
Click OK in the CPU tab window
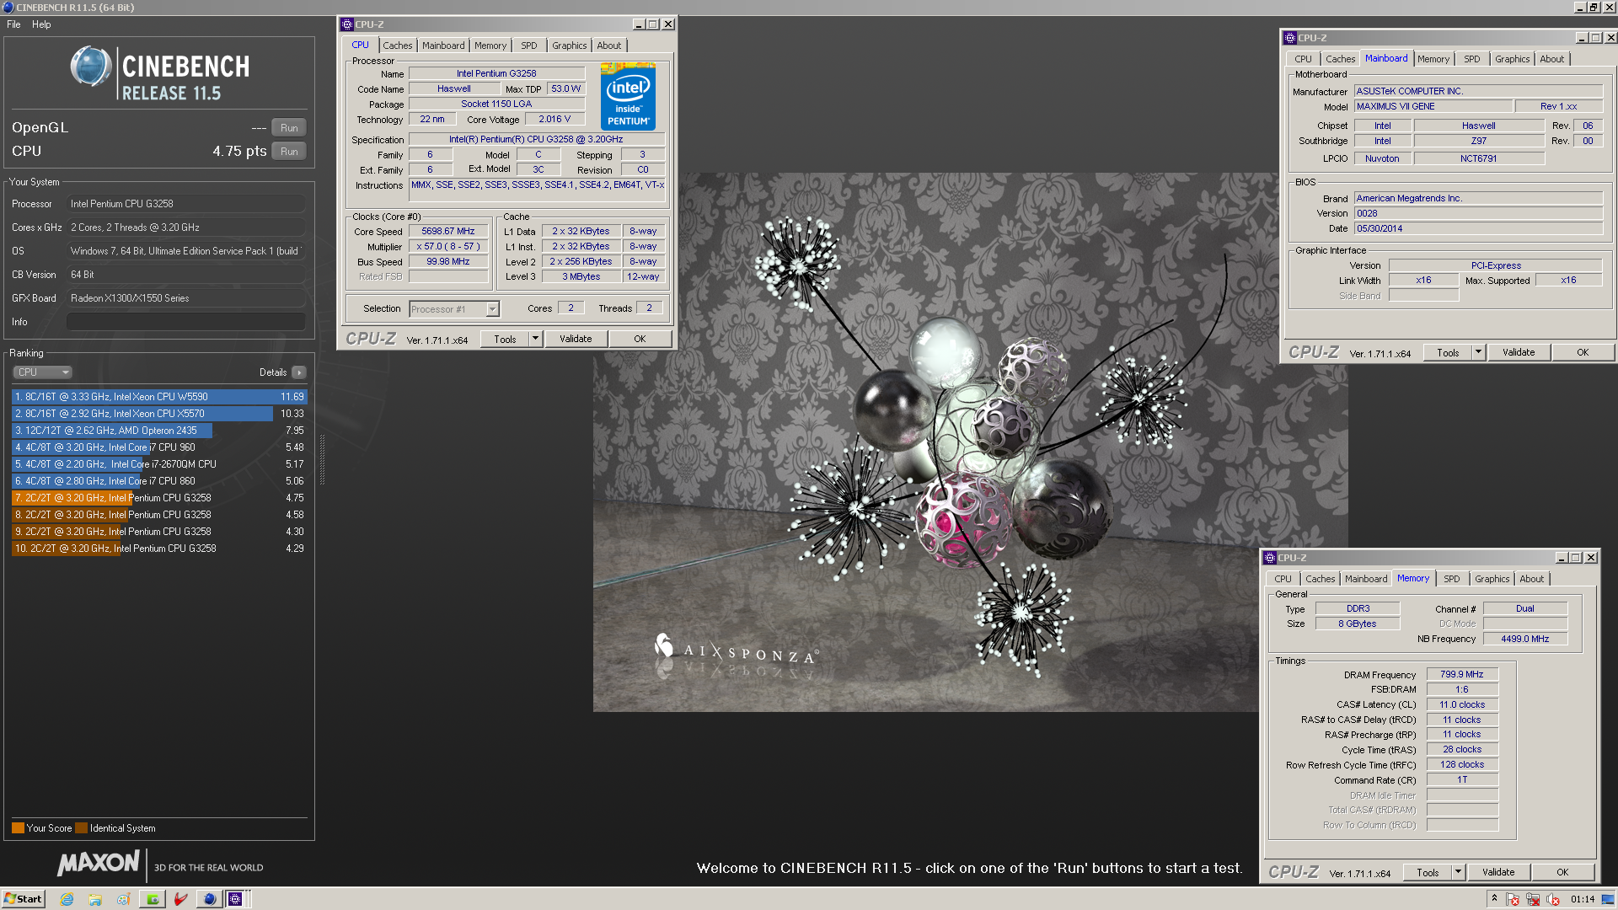[x=640, y=339]
